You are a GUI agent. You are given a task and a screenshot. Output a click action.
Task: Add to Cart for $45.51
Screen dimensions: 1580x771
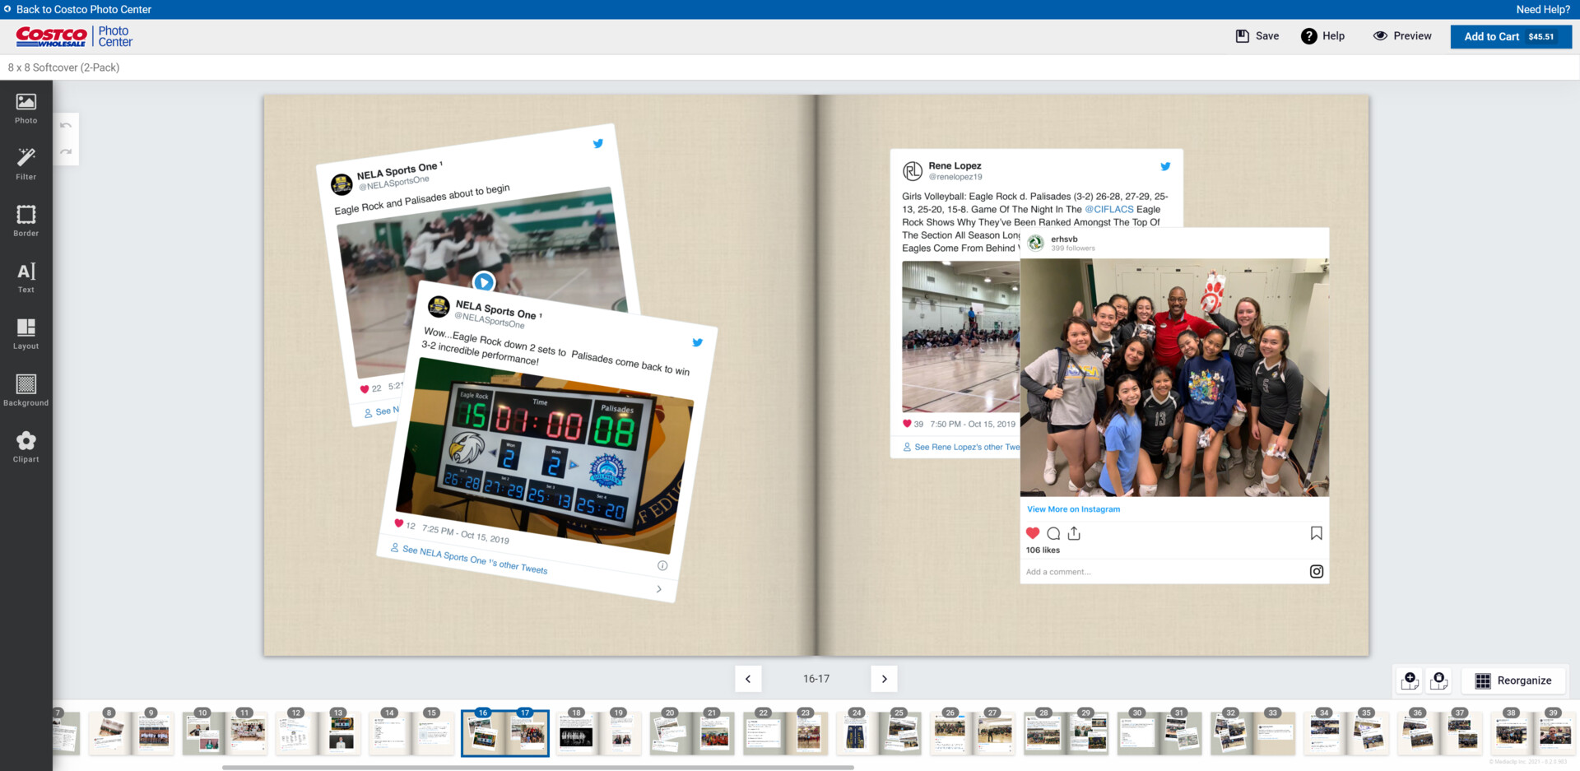(1511, 36)
